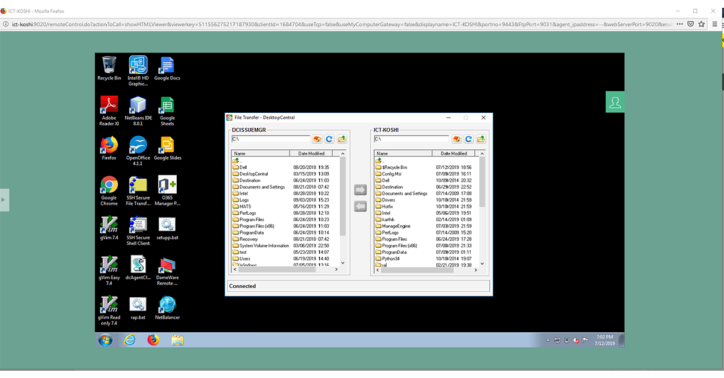Click the right-arrow transfer button
The width and height of the screenshot is (724, 378).
click(360, 191)
